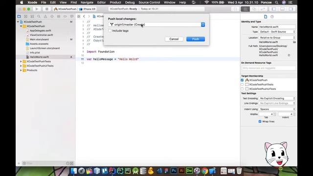Open the Source Control navigator
The image size is (313, 176).
tap(25, 16)
